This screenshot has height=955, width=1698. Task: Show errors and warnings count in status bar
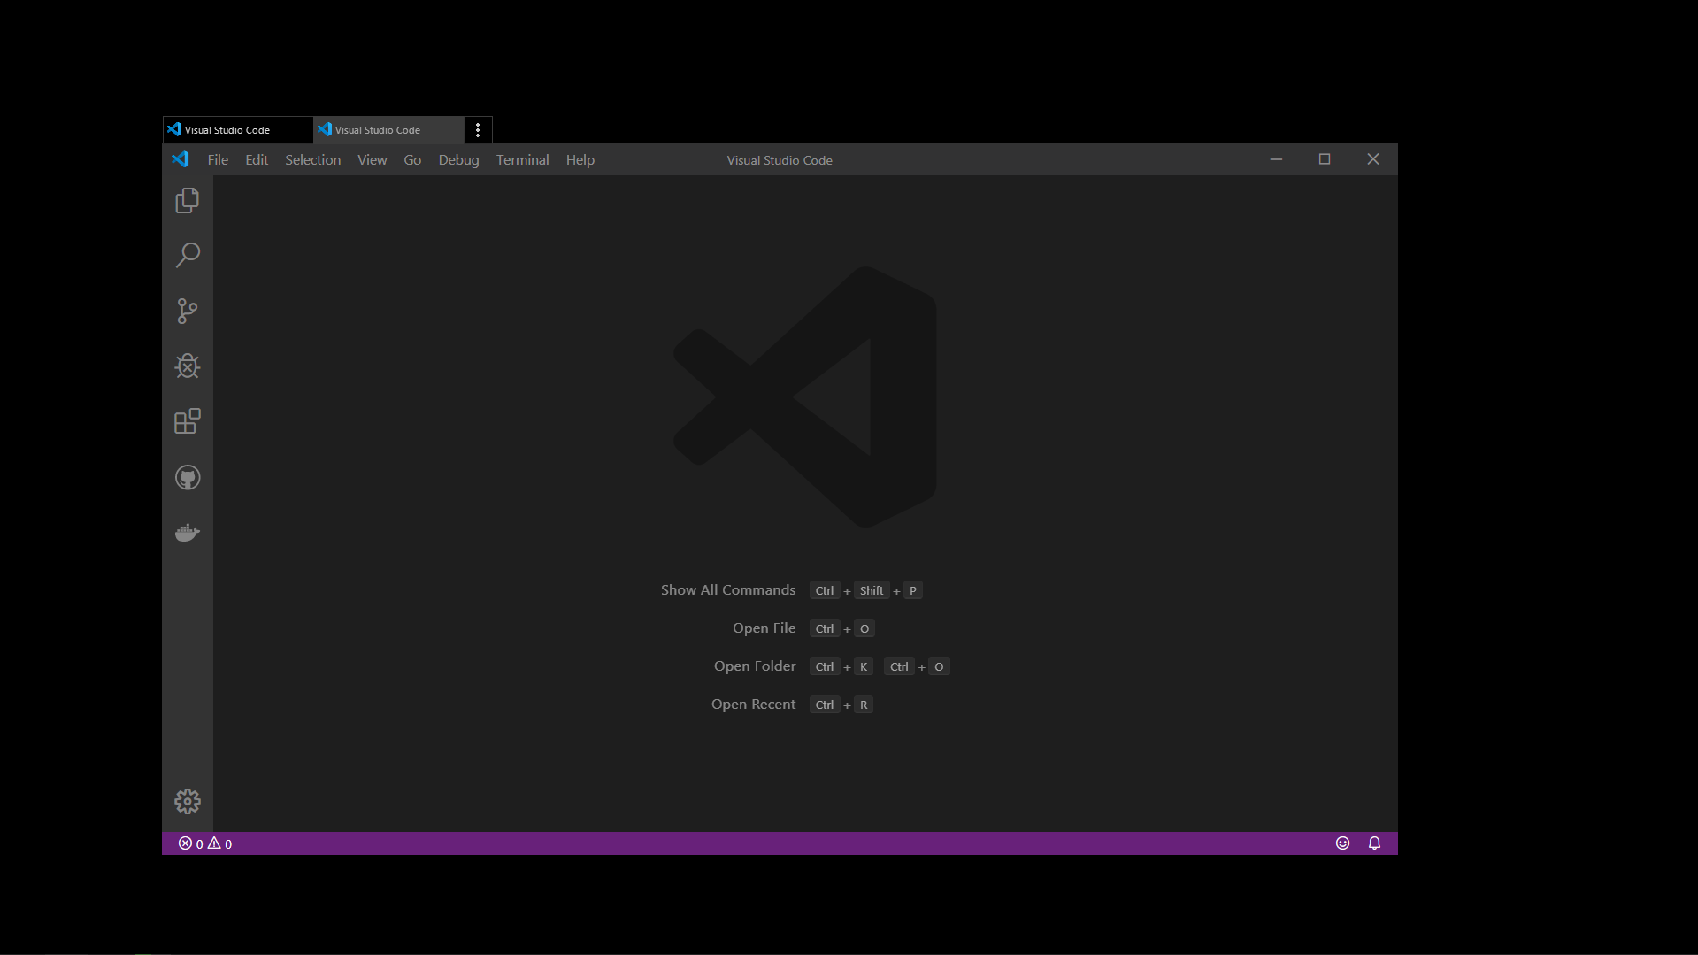(x=205, y=843)
